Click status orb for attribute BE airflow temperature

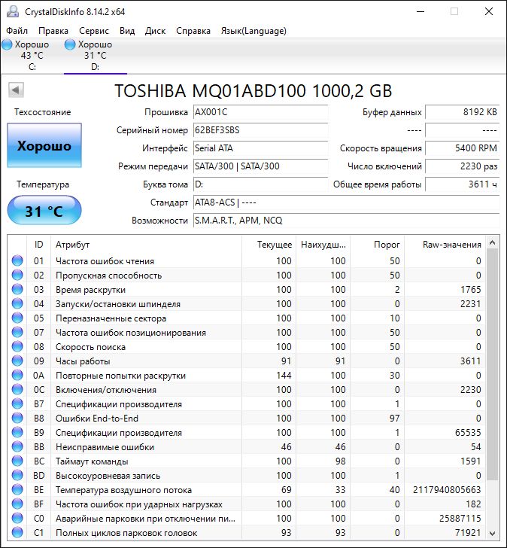pyautogui.click(x=17, y=490)
